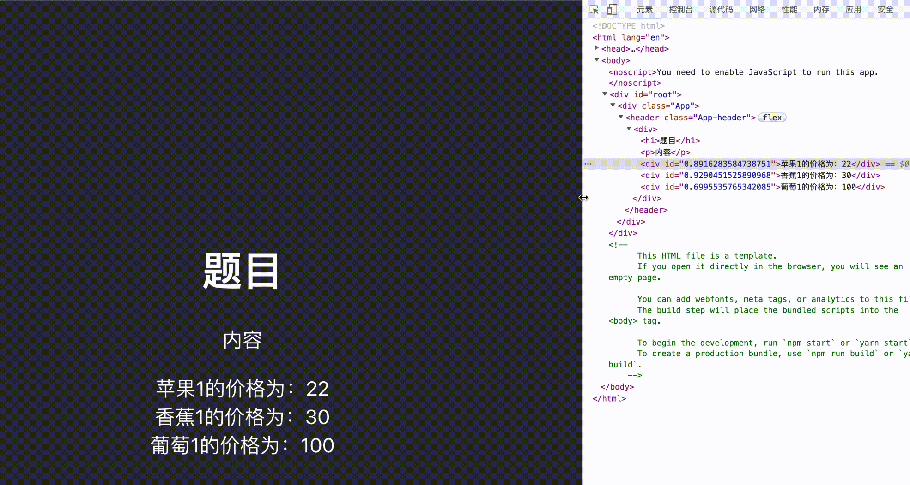Switch to the 控制台 console tab
Screen dimensions: 910x485
[681, 9]
